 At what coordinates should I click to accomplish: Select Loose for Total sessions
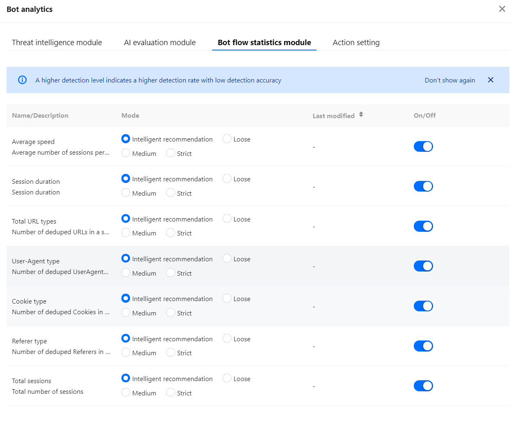tap(227, 378)
